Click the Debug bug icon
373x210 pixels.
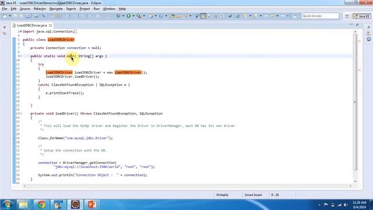click(118, 16)
